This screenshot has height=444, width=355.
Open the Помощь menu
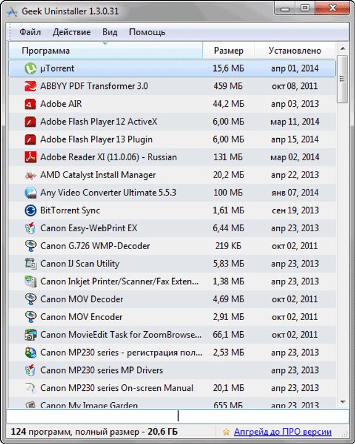coord(147,32)
